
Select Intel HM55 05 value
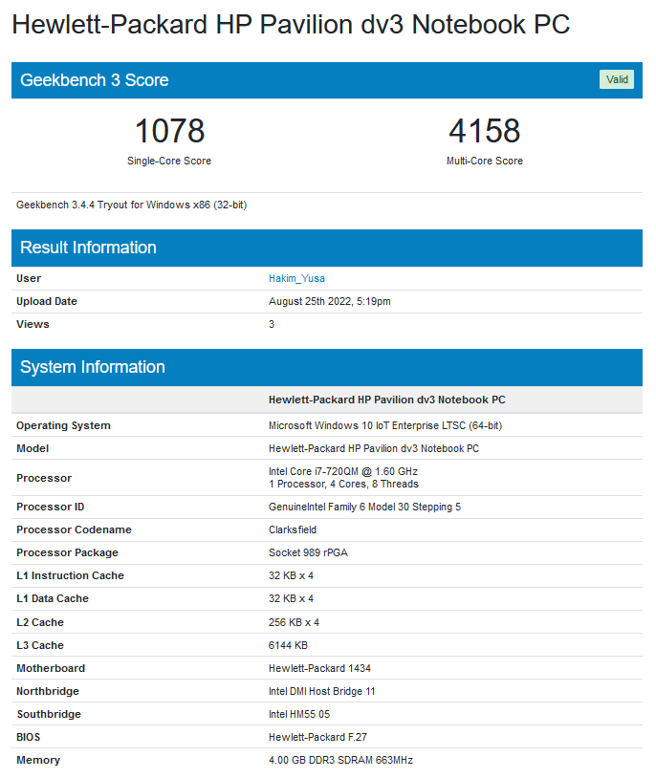[299, 714]
